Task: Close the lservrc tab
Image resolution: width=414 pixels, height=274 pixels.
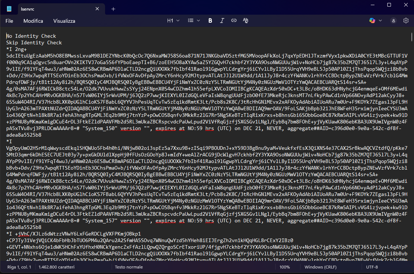Action: tap(97, 9)
